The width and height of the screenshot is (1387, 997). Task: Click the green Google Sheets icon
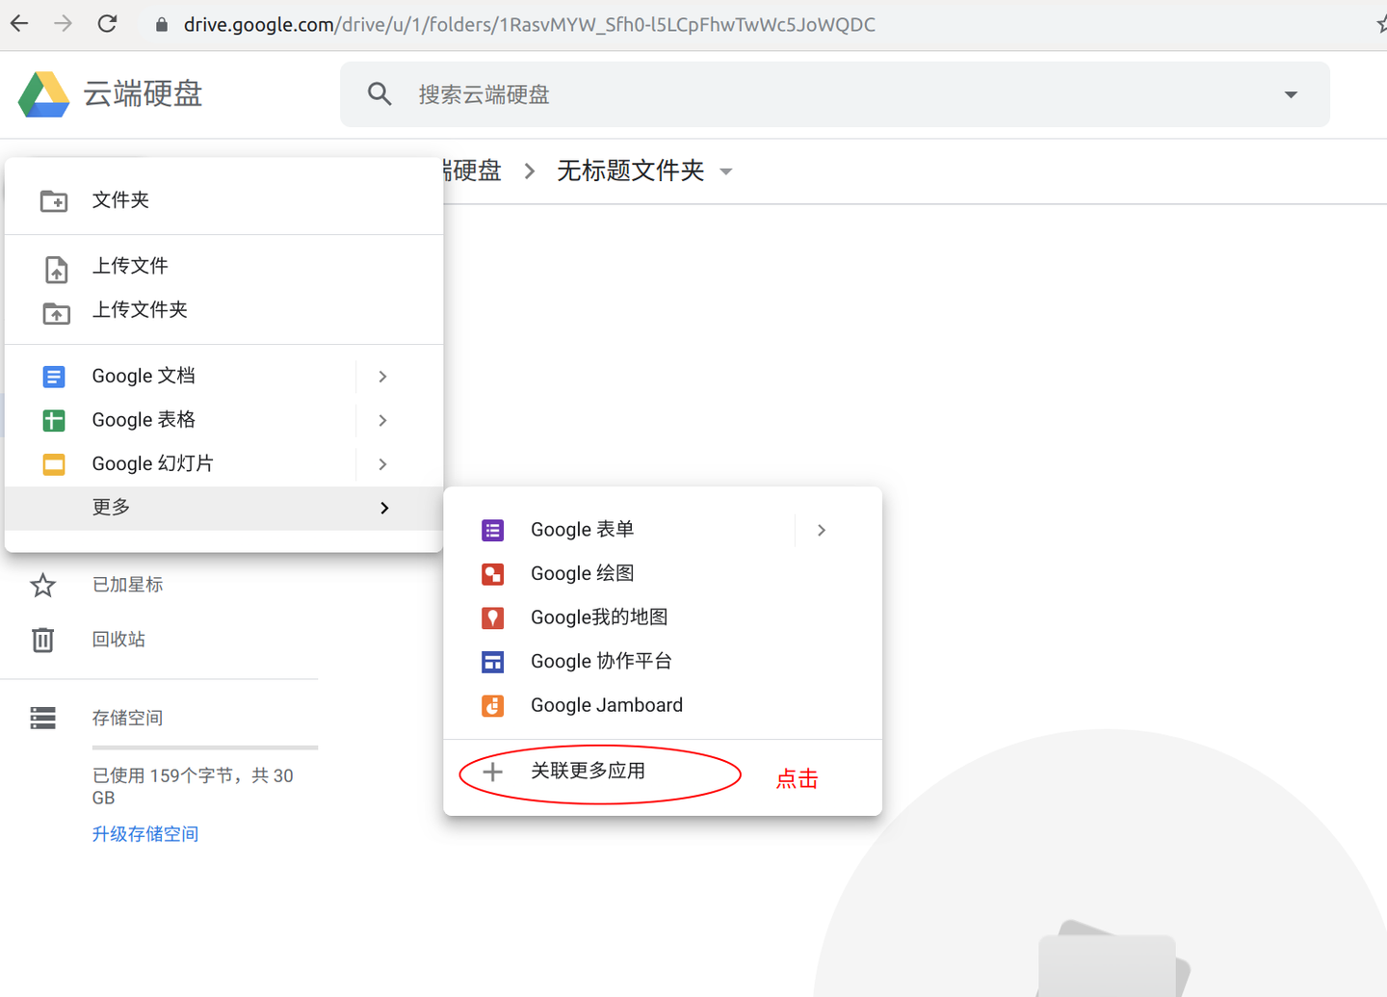point(54,421)
